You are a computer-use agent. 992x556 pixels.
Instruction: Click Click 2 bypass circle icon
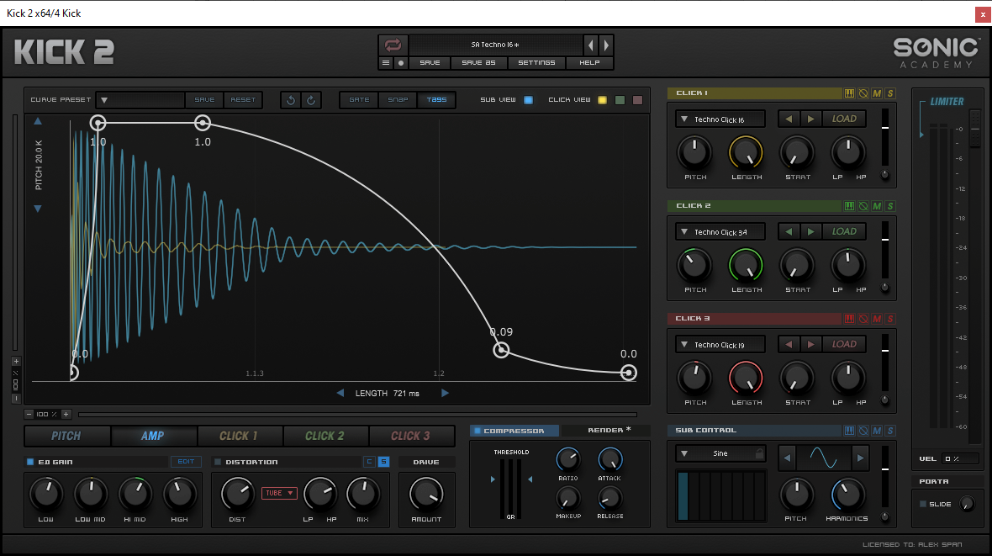click(x=863, y=206)
